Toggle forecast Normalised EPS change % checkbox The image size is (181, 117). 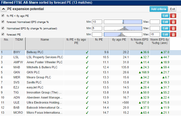[3, 22]
